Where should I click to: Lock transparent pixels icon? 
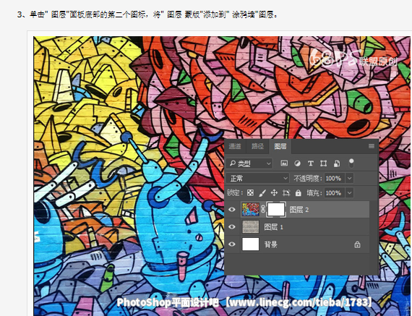pyautogui.click(x=250, y=193)
